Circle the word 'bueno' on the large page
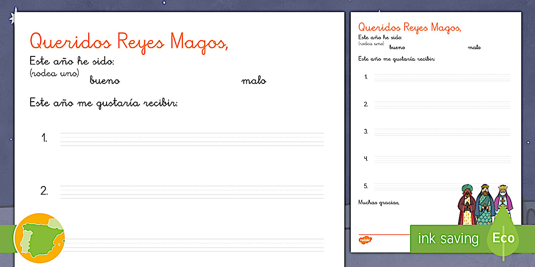Screen dimensions: 535x267 (104, 80)
